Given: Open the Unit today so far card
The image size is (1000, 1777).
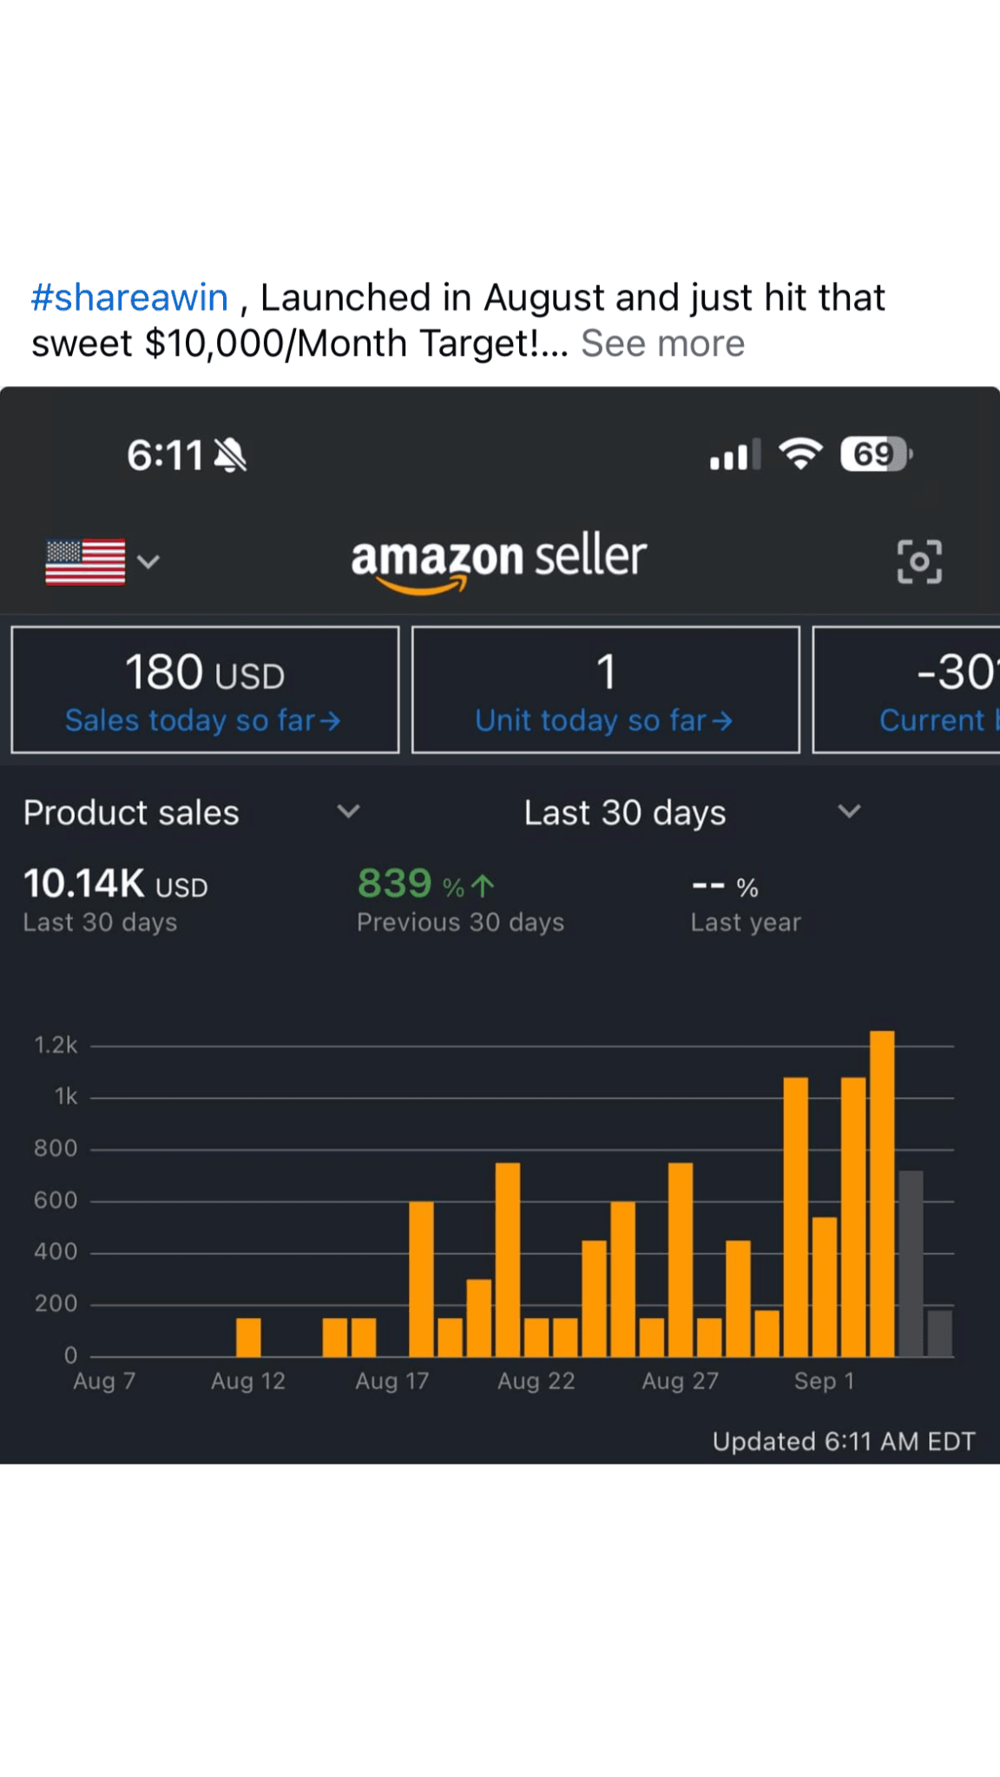Looking at the screenshot, I should [605, 690].
